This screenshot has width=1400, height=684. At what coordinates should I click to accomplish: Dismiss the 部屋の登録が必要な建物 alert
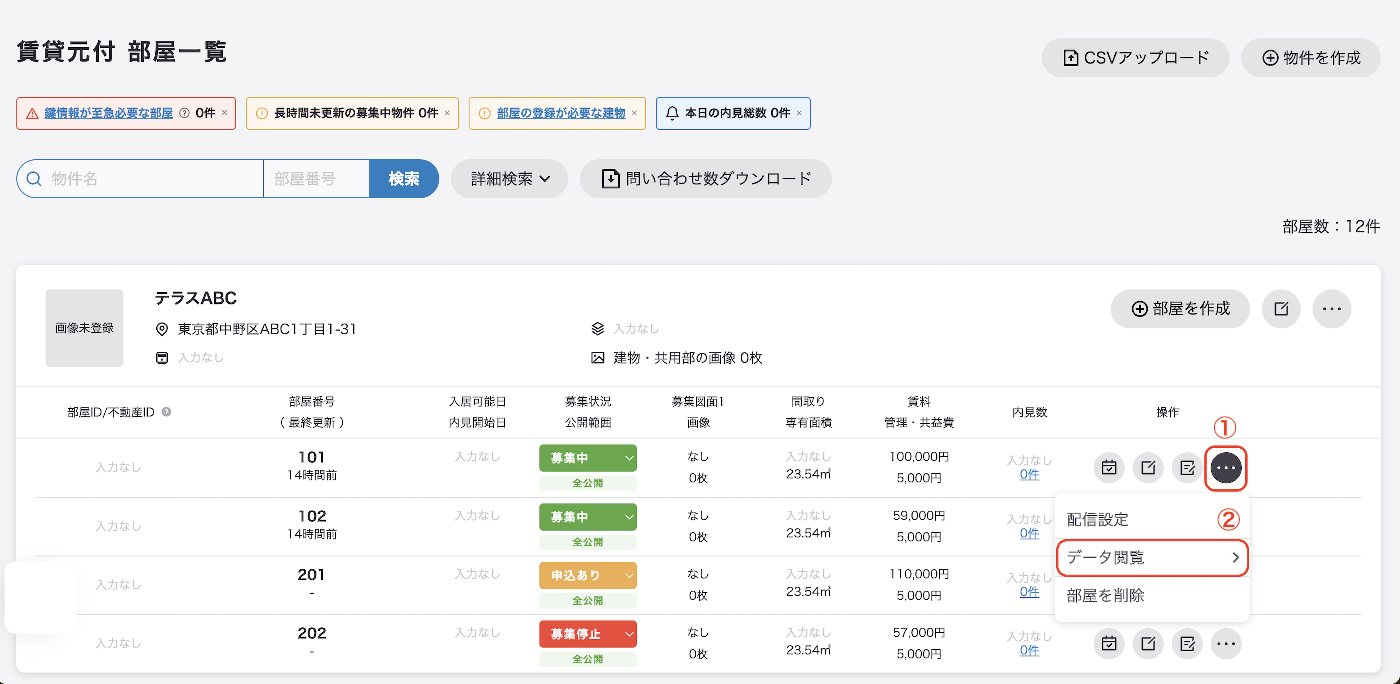(x=634, y=113)
